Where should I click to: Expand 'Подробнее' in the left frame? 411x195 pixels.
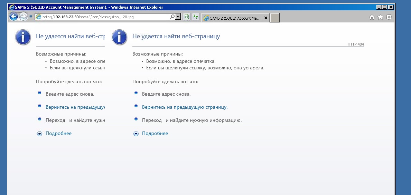tap(58, 134)
